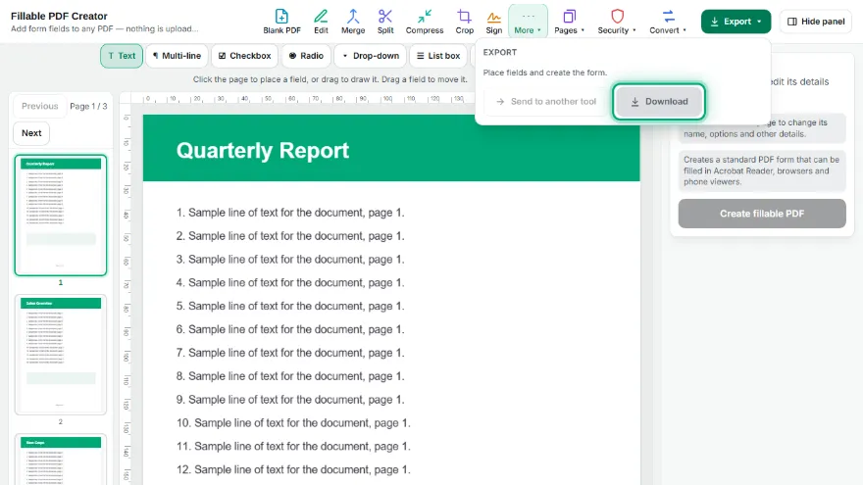863x485 pixels.
Task: Click the horizontal ruler above the page
Action: 303,98
